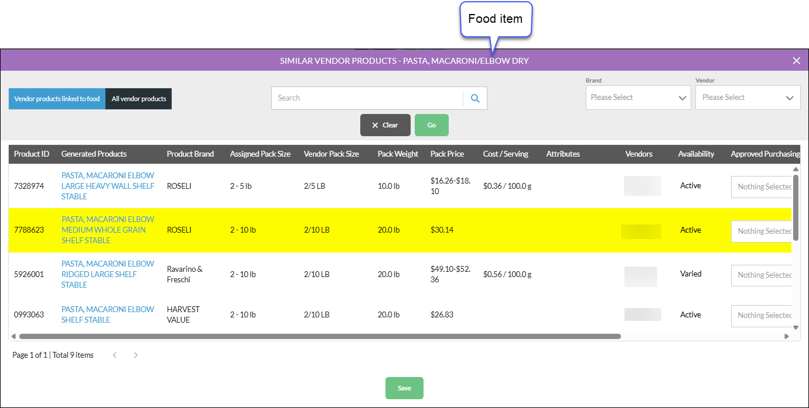809x408 pixels.
Task: Switch to 'All vendor products' view
Action: click(139, 99)
